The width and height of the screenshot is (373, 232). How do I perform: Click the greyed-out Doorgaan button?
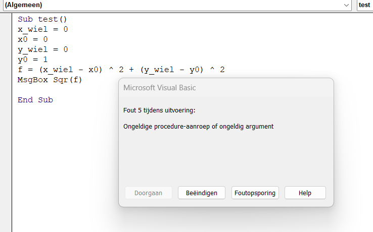[x=148, y=193]
